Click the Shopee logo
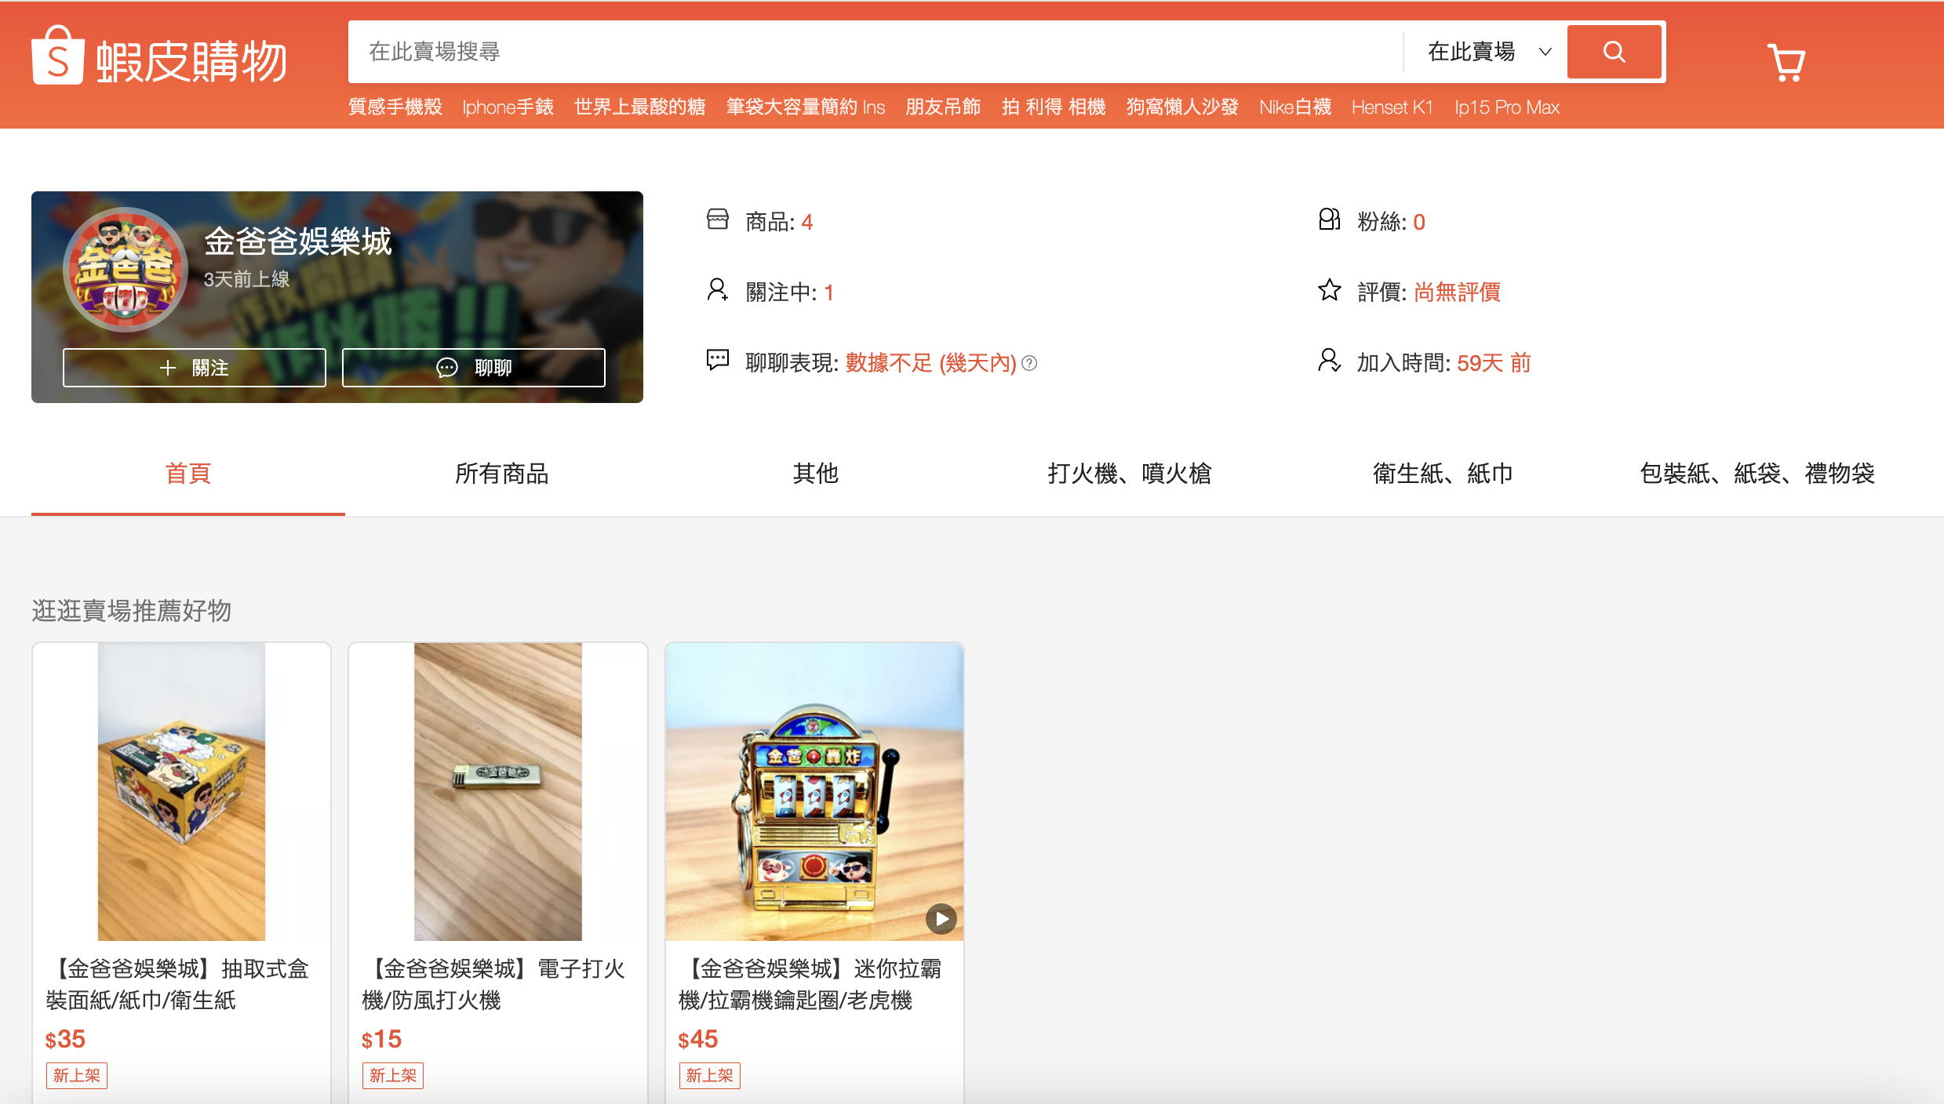The width and height of the screenshot is (1944, 1104). point(159,56)
